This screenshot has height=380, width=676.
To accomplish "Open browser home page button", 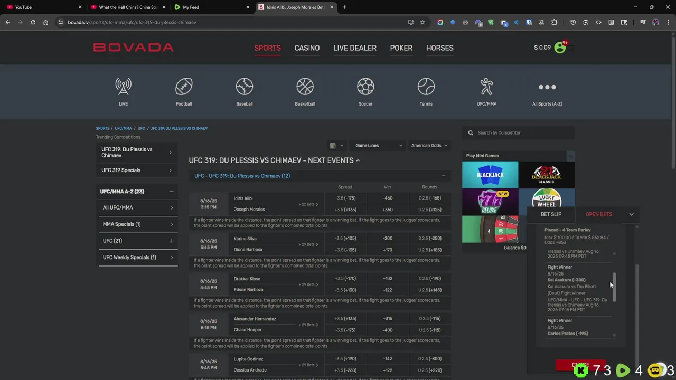I will coord(45,22).
